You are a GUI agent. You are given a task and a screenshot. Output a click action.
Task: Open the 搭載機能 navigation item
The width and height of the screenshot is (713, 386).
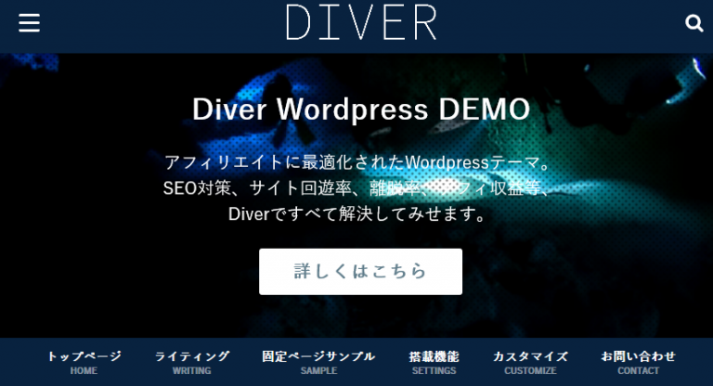[x=434, y=356]
